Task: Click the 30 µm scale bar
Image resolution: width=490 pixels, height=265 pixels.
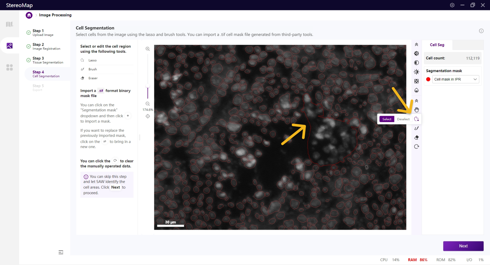Action: tap(170, 224)
